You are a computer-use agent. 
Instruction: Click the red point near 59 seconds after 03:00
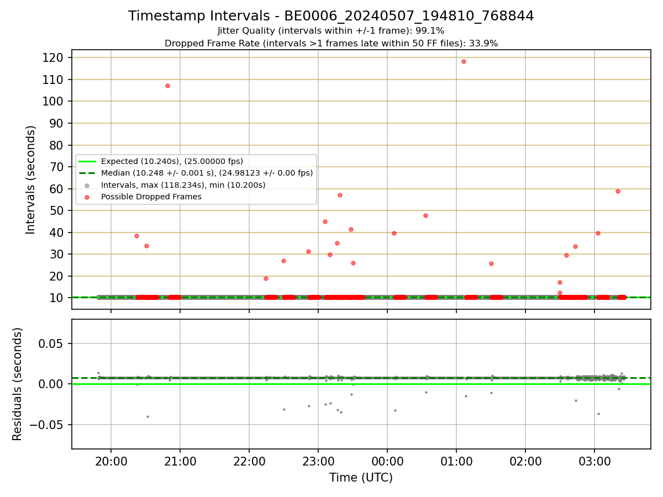[x=618, y=191]
